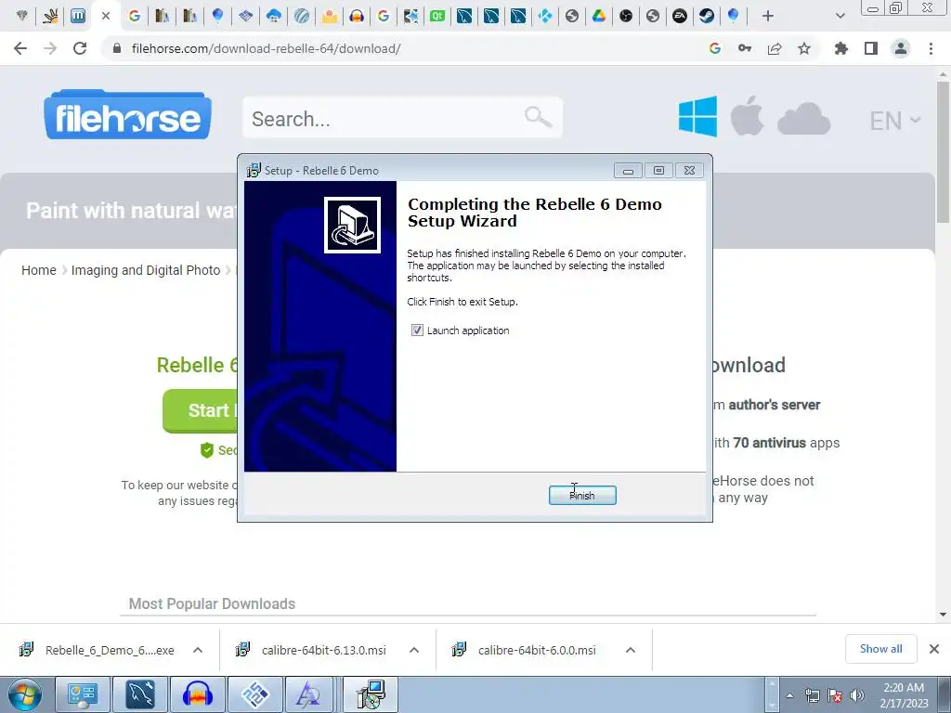
Task: Click Finish in the Rebelle setup wizard
Action: [x=582, y=496]
